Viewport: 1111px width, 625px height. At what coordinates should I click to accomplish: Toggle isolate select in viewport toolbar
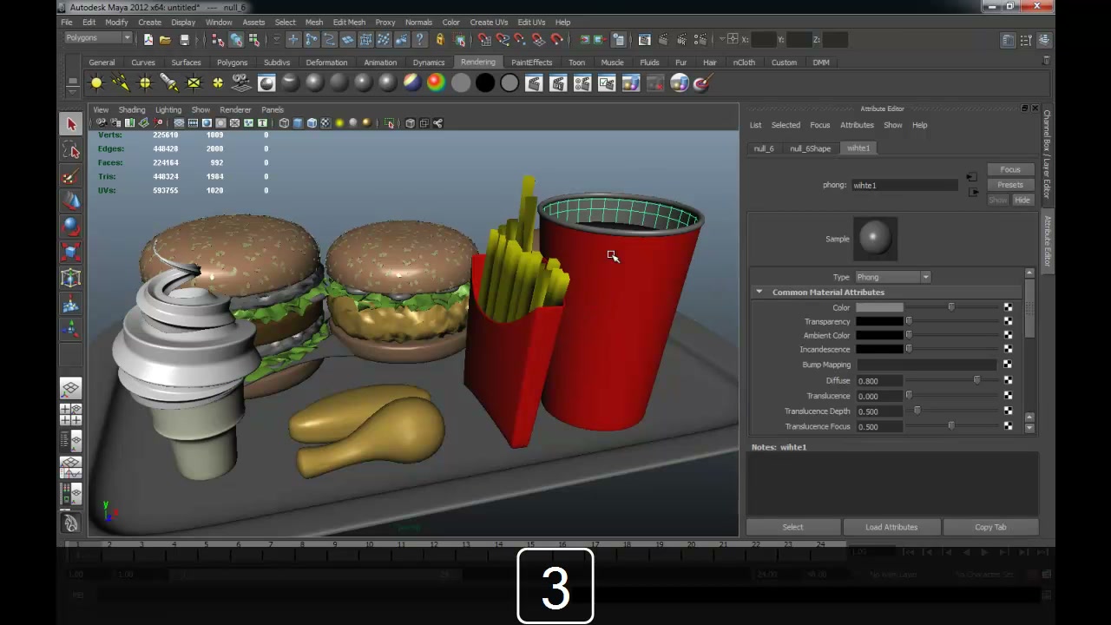[390, 123]
